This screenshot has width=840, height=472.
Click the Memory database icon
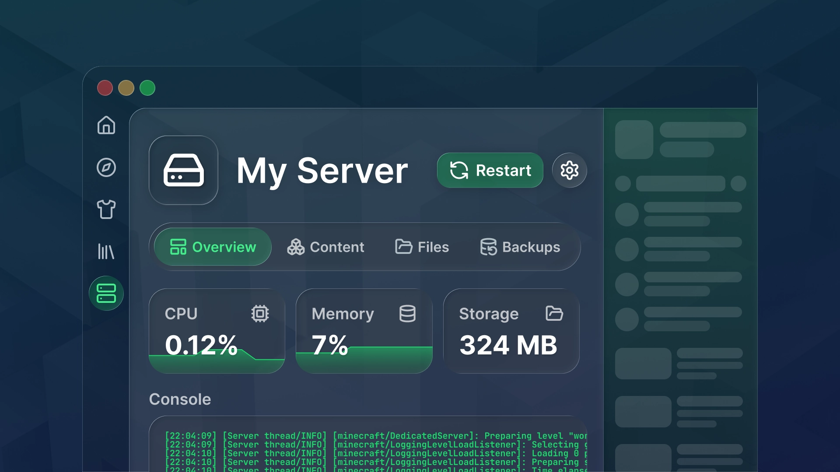(x=407, y=313)
